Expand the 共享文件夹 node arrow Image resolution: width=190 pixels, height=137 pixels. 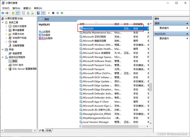coord(6,34)
